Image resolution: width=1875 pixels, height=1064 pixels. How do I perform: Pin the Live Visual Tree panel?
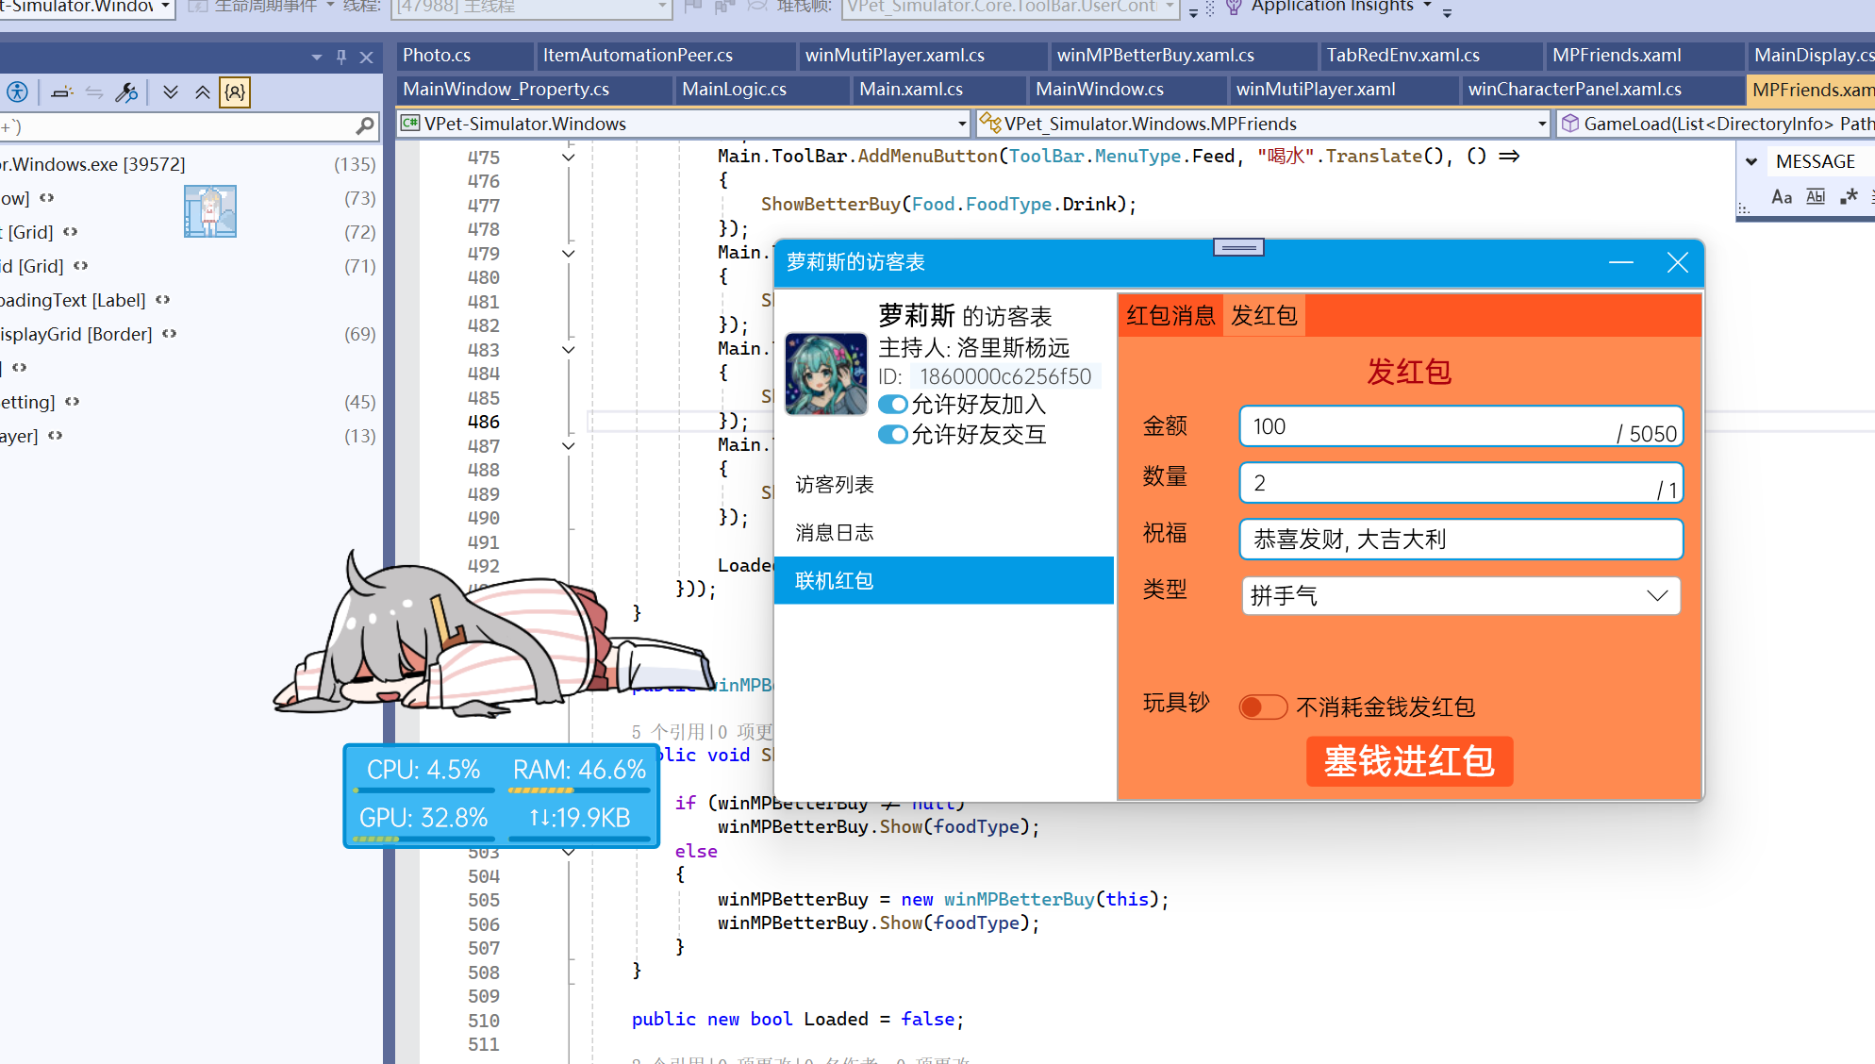tap(341, 58)
